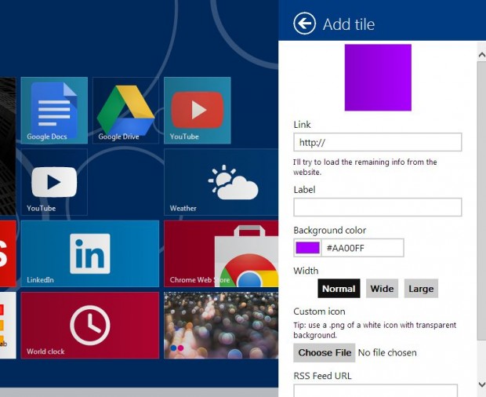
Task: Open the Google Docs tile
Action: [x=54, y=111]
